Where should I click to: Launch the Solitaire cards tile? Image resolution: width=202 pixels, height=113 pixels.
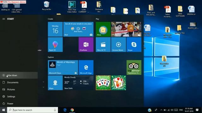(x=103, y=83)
